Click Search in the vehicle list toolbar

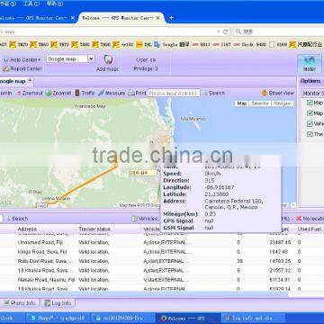click(17, 219)
